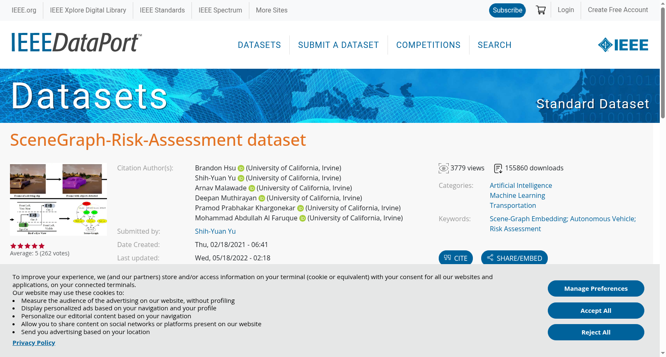Image resolution: width=666 pixels, height=357 pixels.
Task: Open Transportation category
Action: click(513, 205)
